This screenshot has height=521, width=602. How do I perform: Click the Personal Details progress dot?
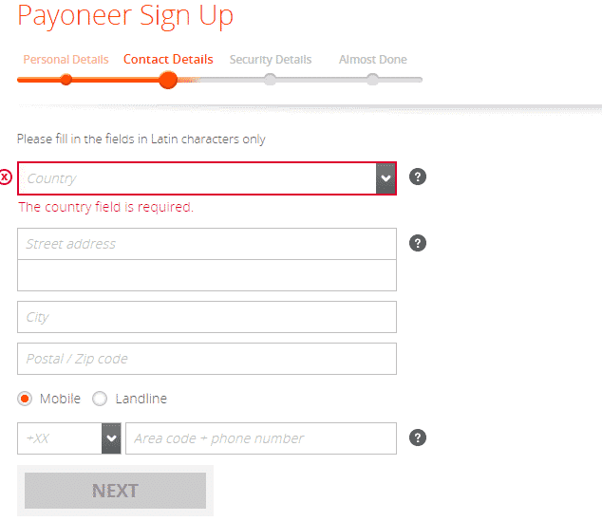pos(66,80)
